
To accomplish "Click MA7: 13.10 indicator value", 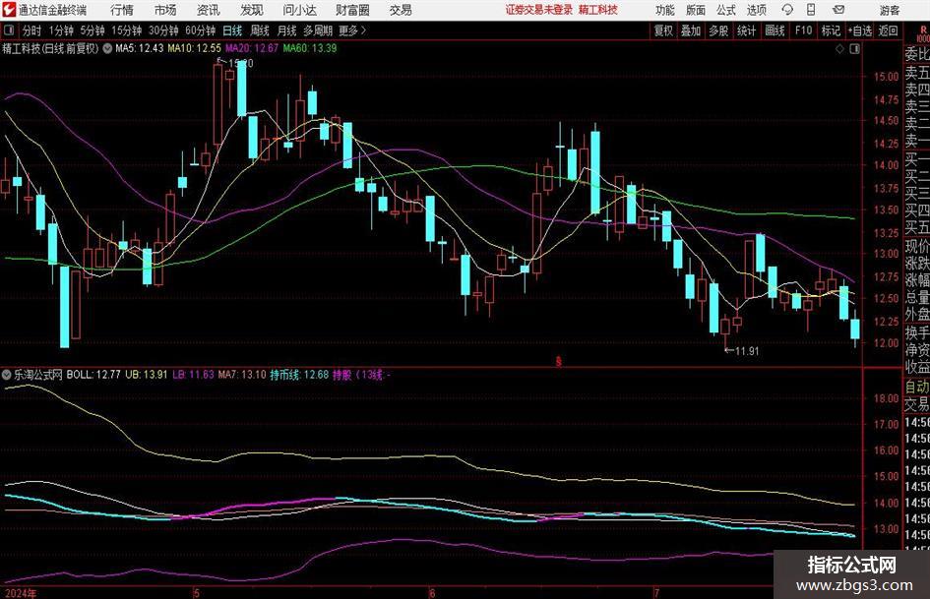I will coord(242,375).
